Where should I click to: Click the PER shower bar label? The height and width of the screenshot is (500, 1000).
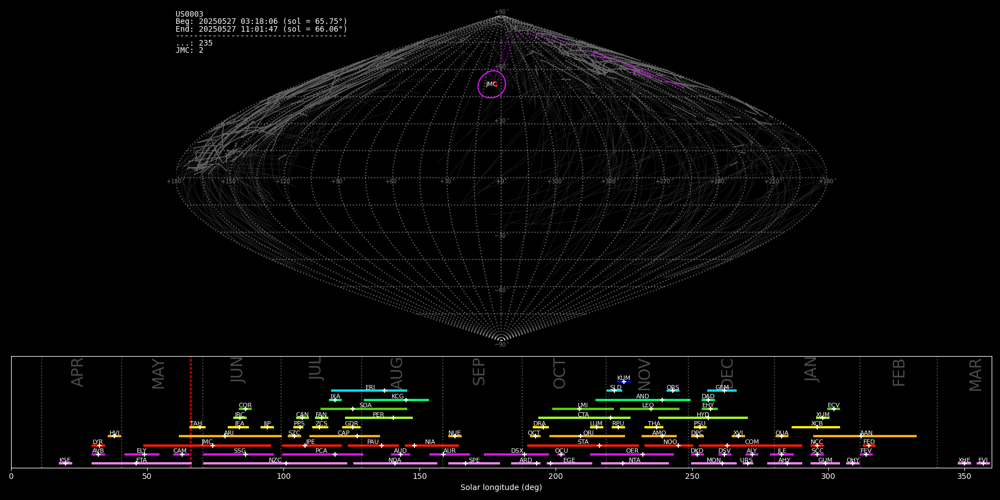pos(378,414)
